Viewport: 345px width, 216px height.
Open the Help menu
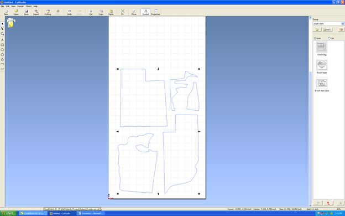coord(35,7)
